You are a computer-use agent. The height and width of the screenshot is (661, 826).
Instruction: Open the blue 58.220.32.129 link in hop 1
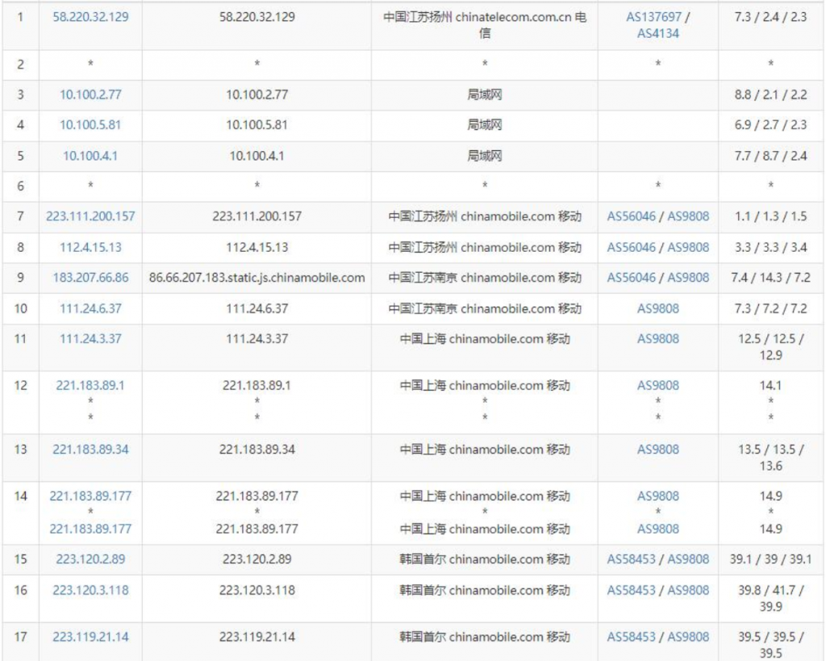point(90,16)
